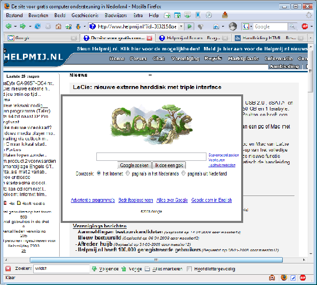
Task: Select 'het Internet' search scope
Action: tap(99, 174)
